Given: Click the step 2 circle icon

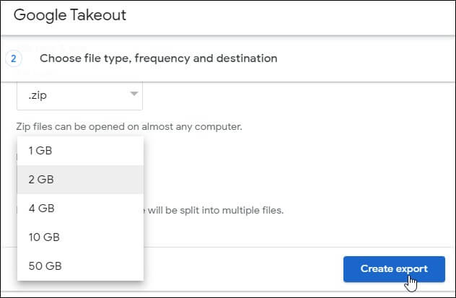Looking at the screenshot, I should 14,58.
